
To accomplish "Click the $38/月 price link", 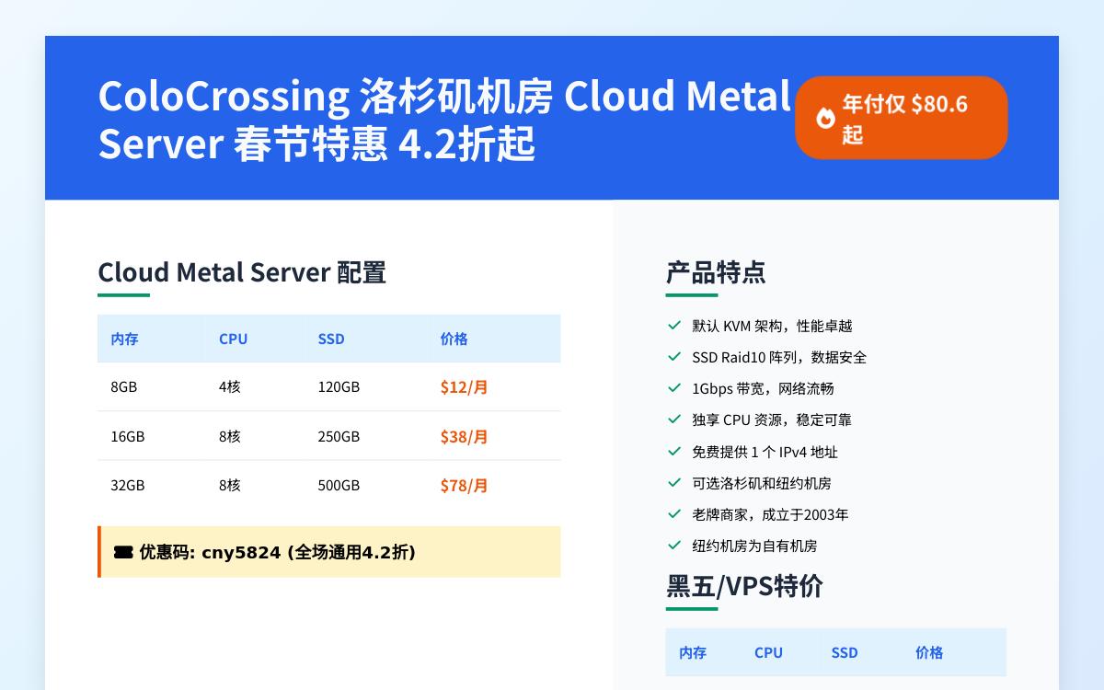I will [465, 436].
